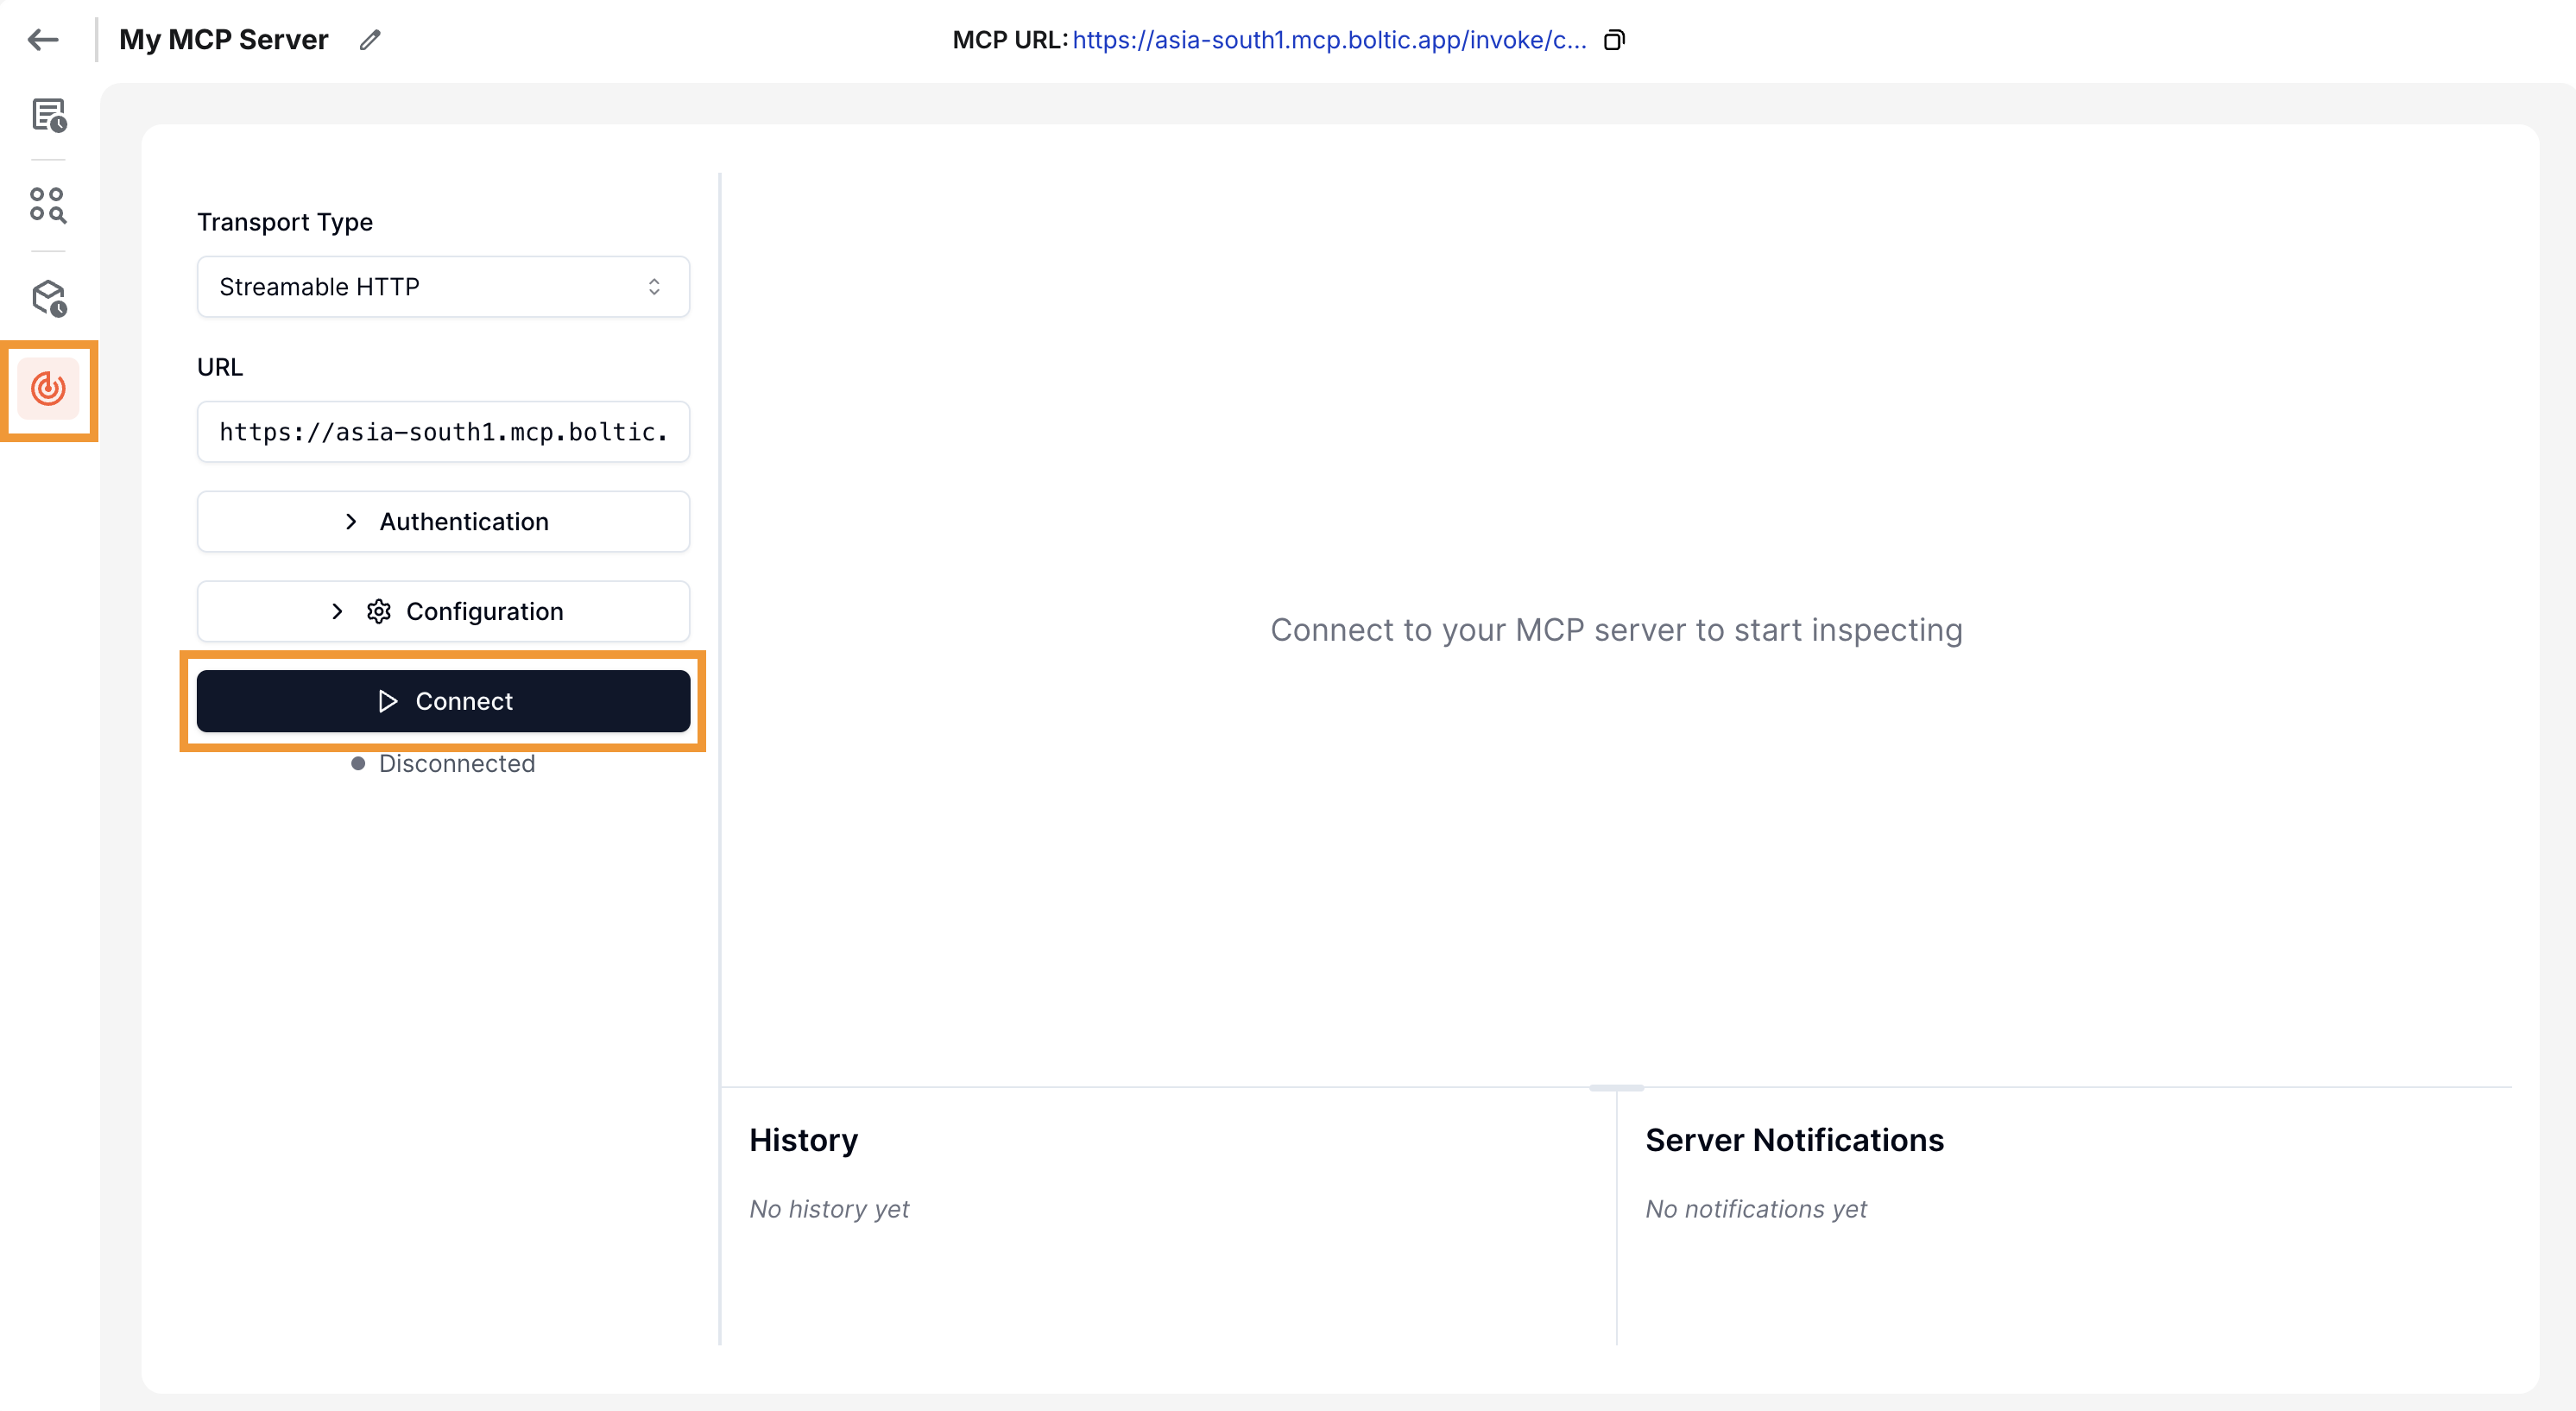
Task: Open the Transport Type dropdown
Action: [x=443, y=287]
